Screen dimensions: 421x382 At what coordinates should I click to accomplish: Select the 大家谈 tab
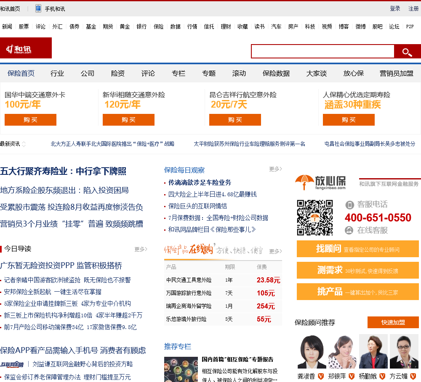click(x=317, y=73)
